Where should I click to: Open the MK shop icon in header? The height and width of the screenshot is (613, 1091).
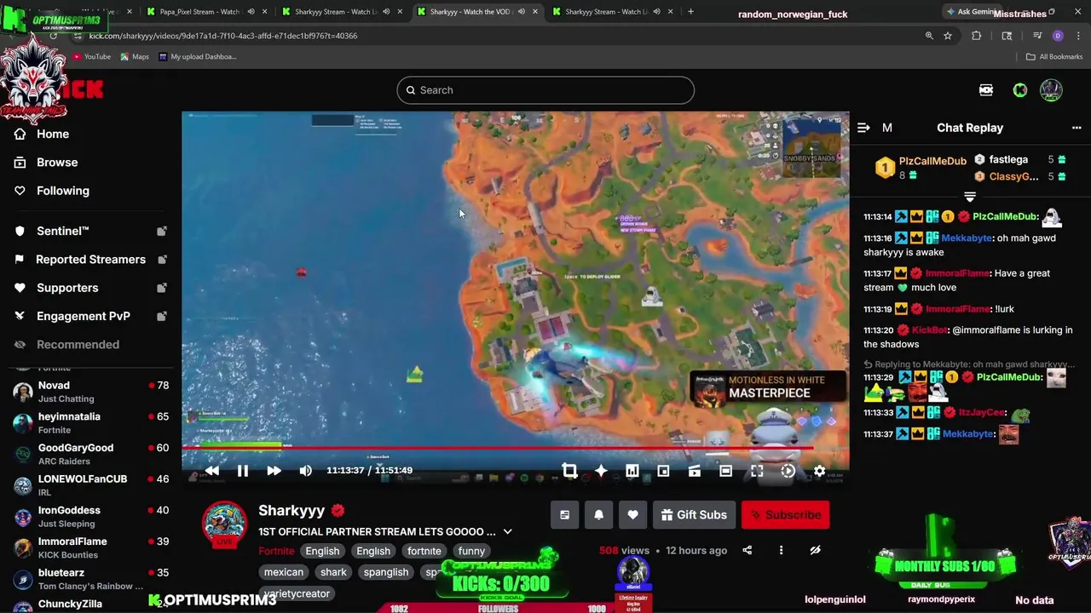coord(986,90)
